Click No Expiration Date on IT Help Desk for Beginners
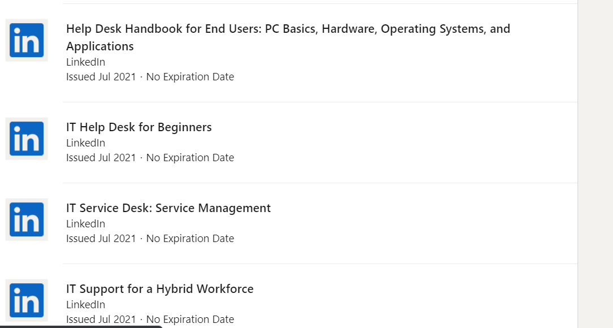 tap(190, 158)
